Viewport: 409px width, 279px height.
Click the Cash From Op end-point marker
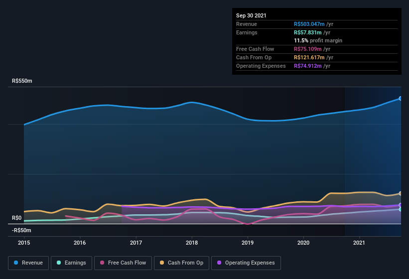(401, 193)
